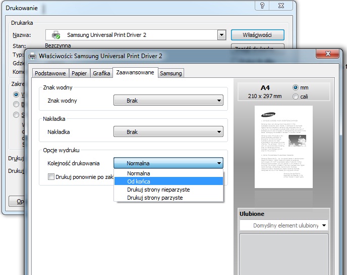Click the printer icon in Właściwości title bar
This screenshot has width=347, height=275.
coord(32,56)
